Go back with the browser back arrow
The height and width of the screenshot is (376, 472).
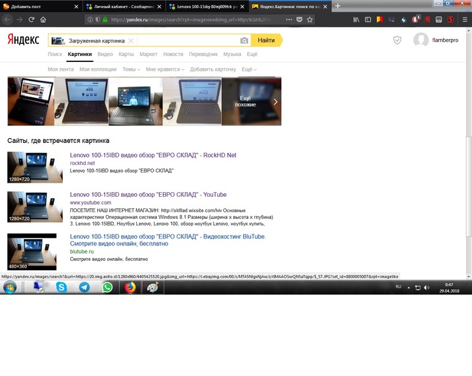point(7,20)
